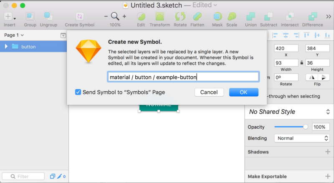Open the Page 1 dropdown
This screenshot has height=183, width=334.
coord(14,35)
